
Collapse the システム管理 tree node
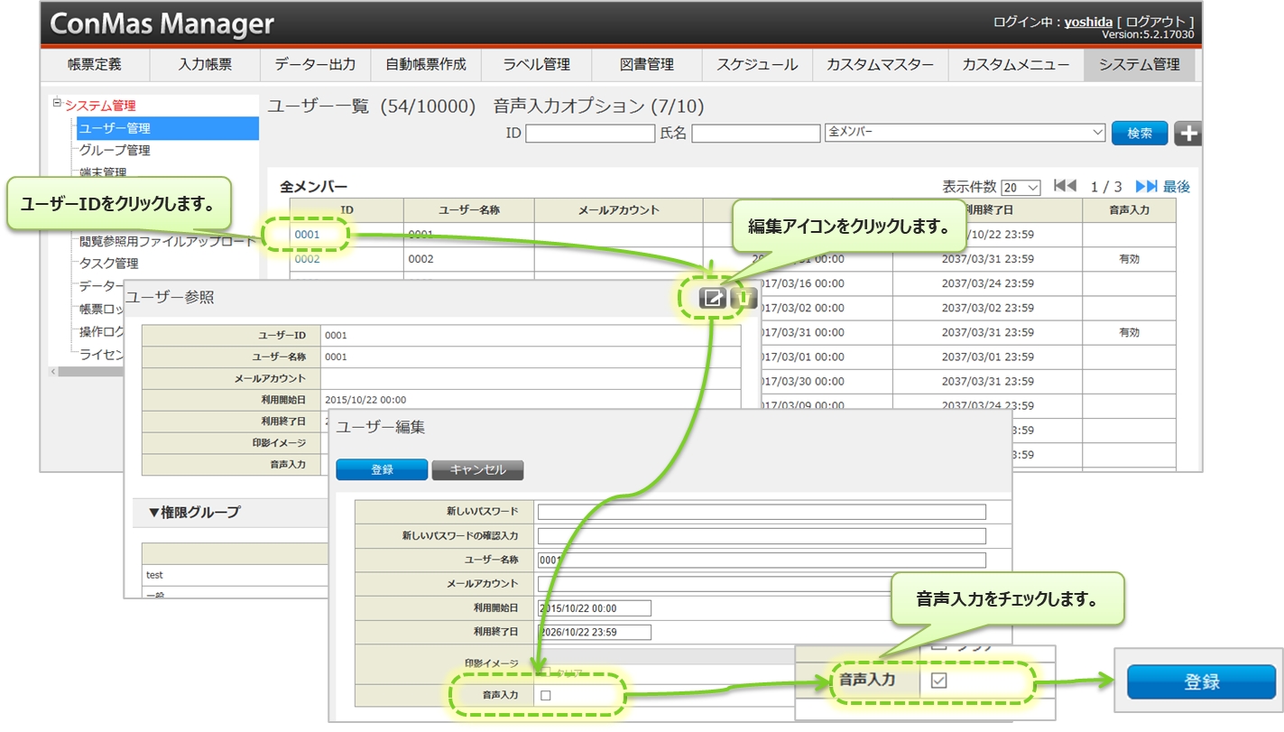coord(57,103)
